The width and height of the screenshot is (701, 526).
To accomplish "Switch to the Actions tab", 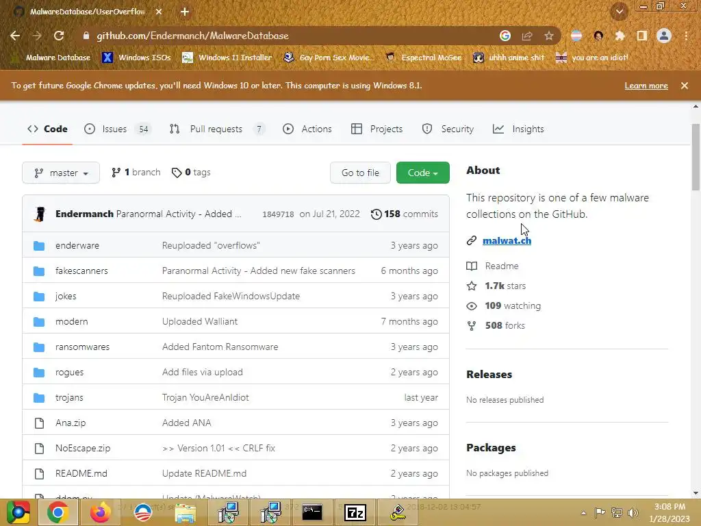I will pyautogui.click(x=307, y=129).
